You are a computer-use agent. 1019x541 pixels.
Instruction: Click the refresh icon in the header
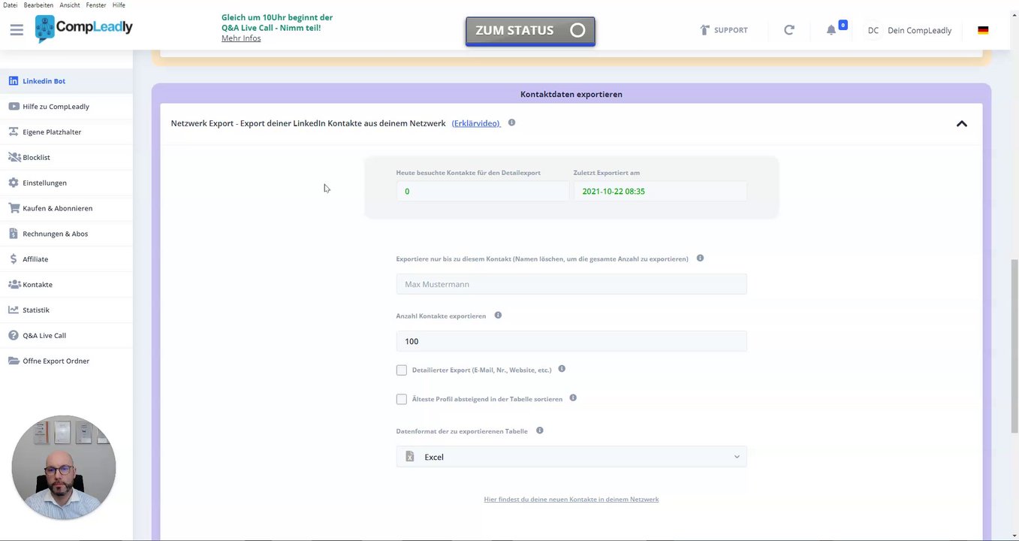tap(789, 30)
